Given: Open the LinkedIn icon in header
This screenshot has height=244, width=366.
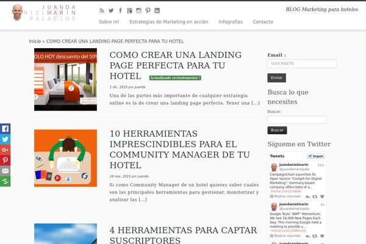Looking at the screenshot, I should [157, 10].
